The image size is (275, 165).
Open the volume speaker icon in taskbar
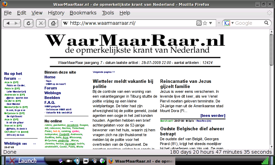[76, 161]
